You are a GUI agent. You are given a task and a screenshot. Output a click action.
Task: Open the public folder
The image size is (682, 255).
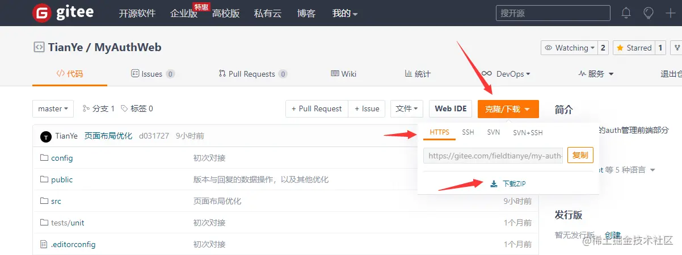[62, 179]
